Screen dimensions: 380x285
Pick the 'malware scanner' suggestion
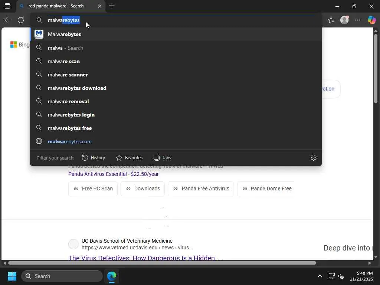176,75
